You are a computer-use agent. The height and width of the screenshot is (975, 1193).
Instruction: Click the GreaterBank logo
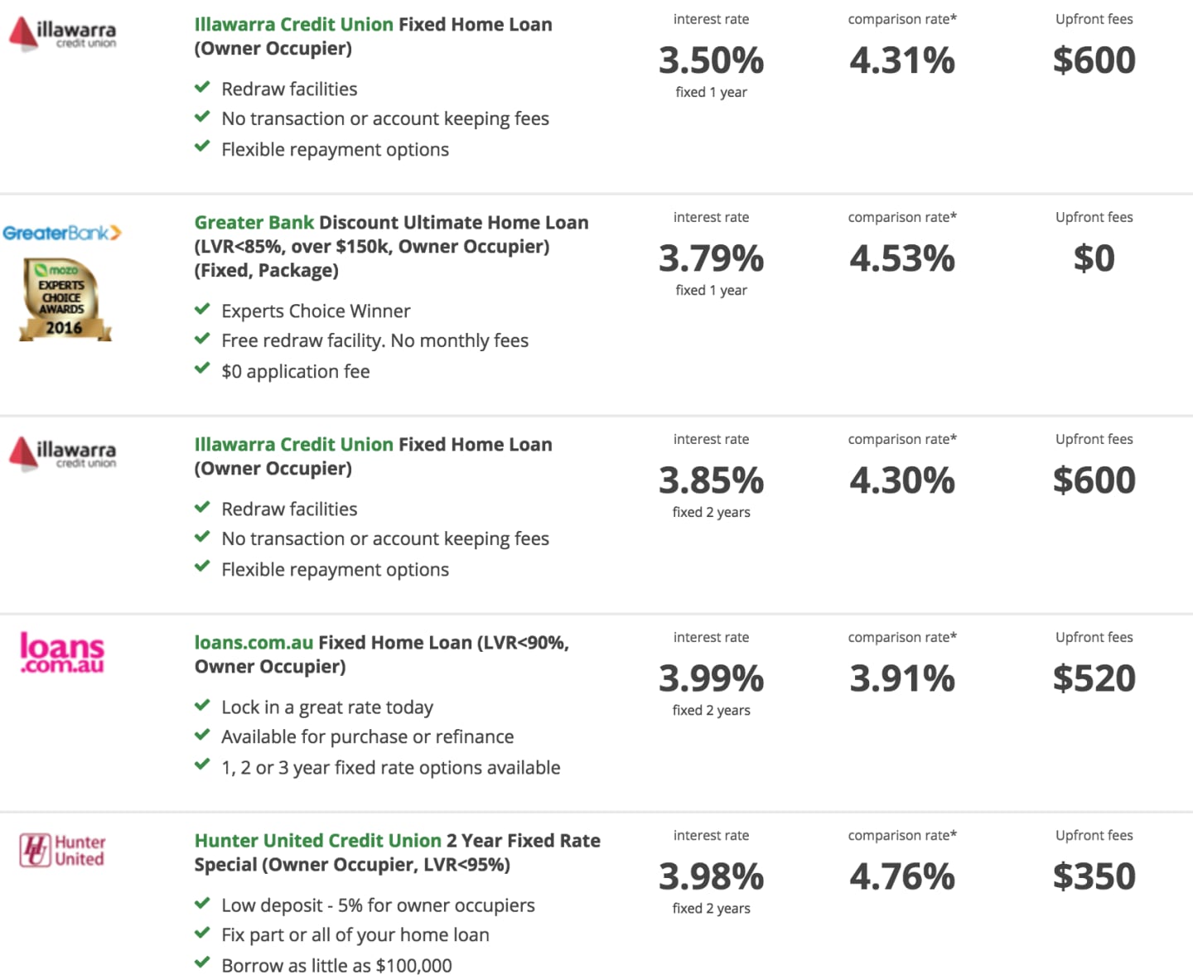click(62, 233)
